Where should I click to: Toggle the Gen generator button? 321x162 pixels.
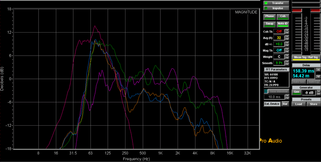296,93
